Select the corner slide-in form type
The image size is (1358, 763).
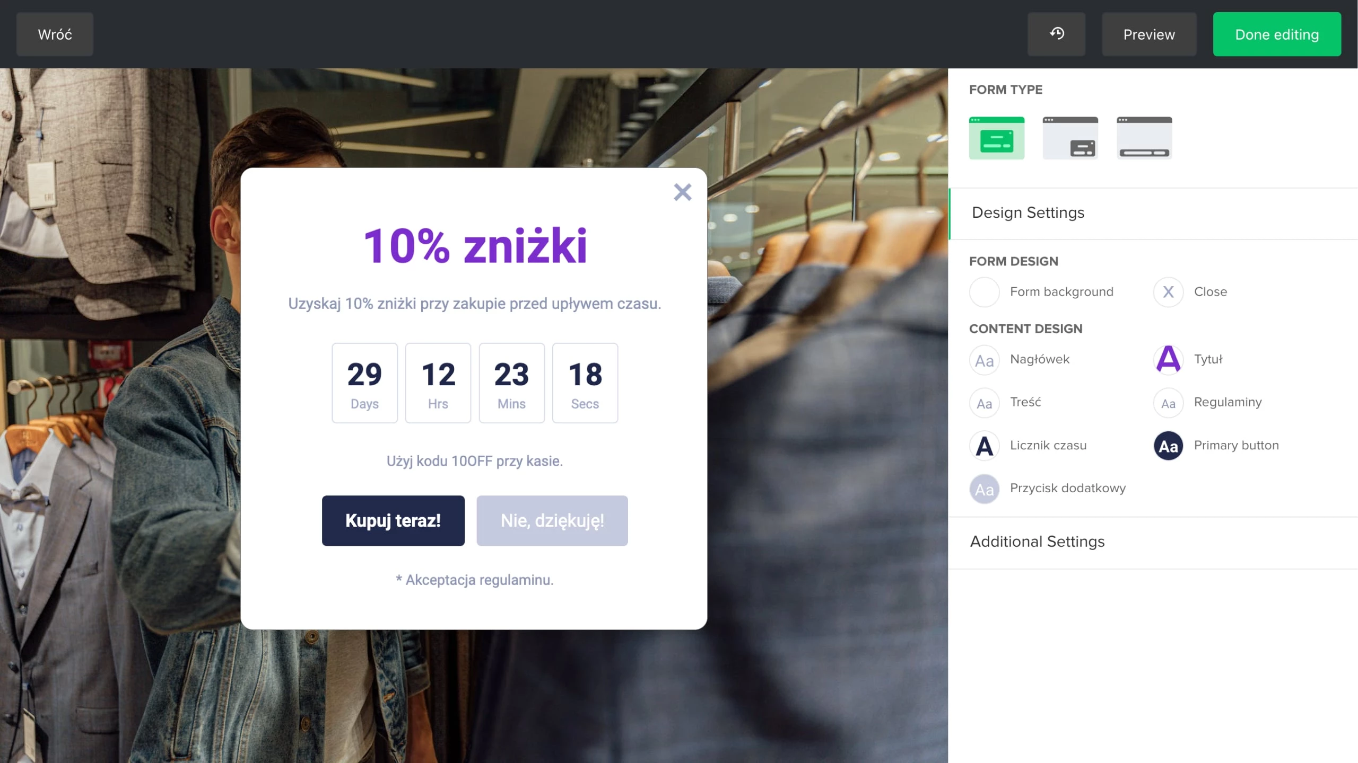(1070, 138)
